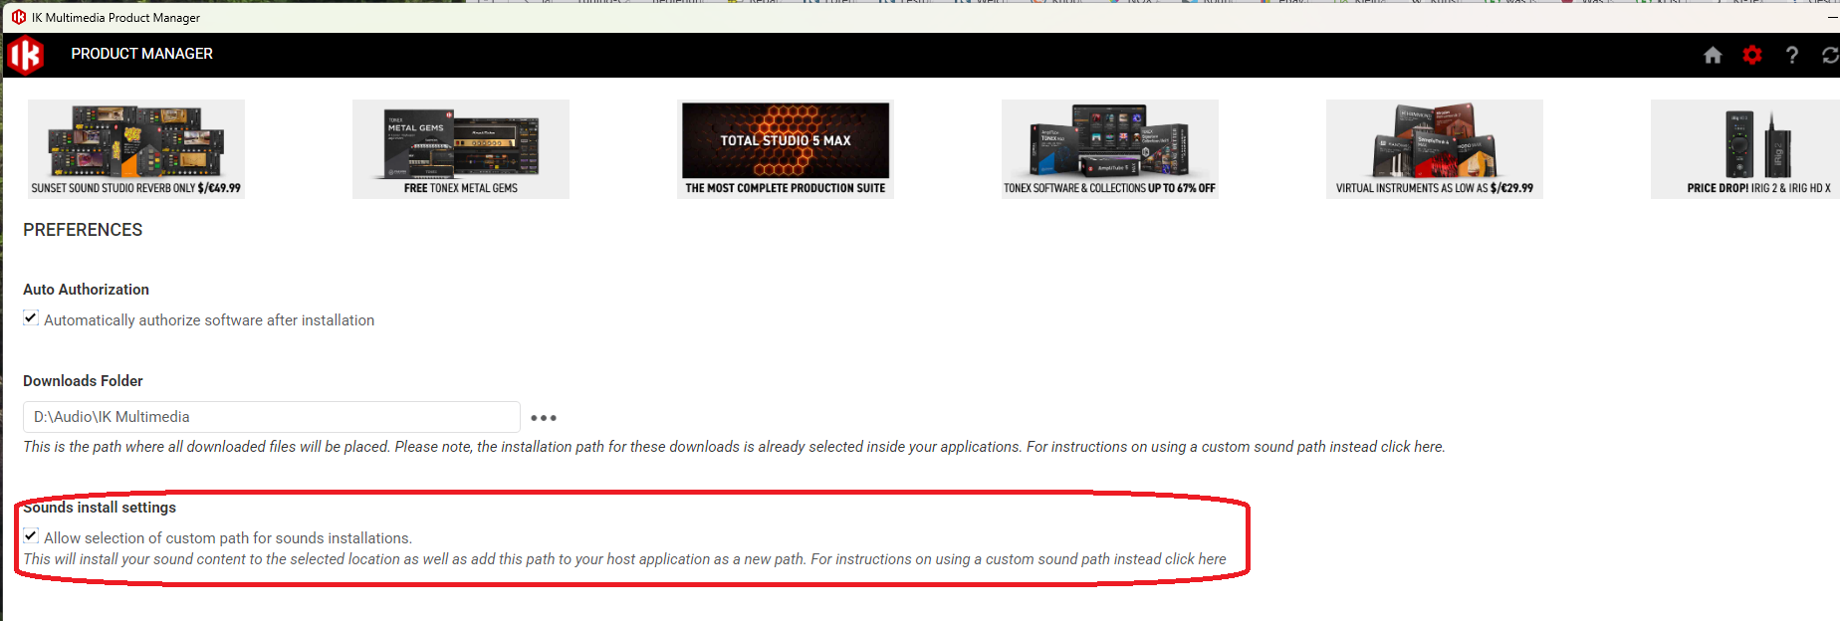Click the refresh icon in header
1840x621 pixels.
point(1830,56)
